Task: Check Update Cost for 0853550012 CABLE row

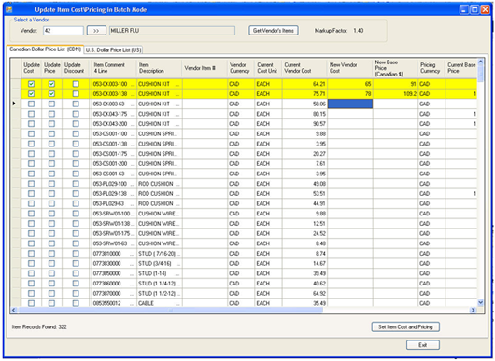Action: point(31,303)
